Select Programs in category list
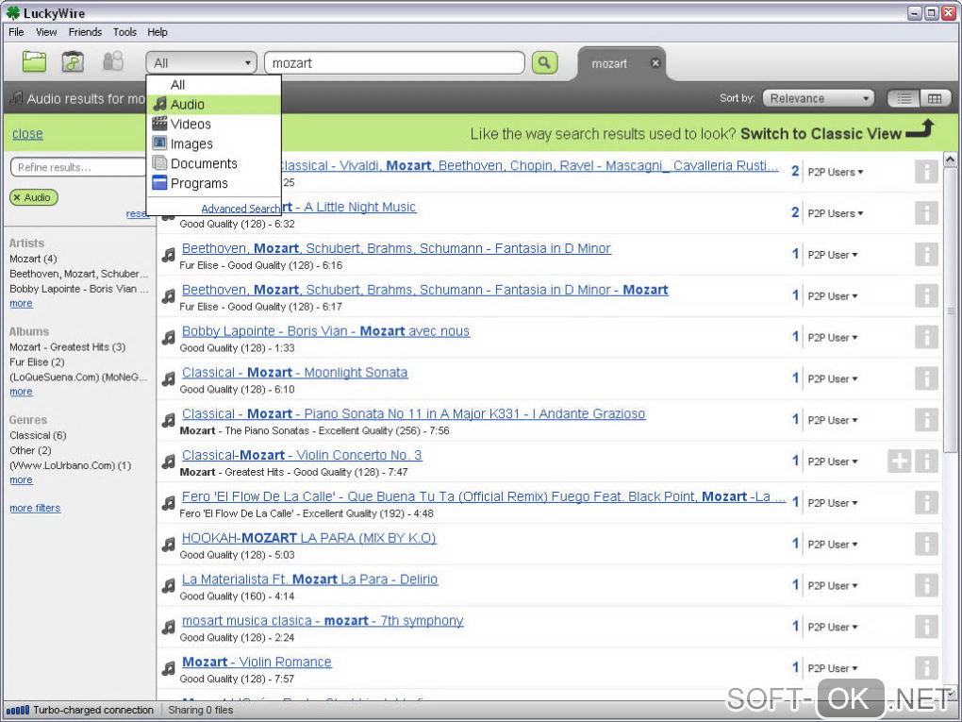962x722 pixels. tap(213, 183)
